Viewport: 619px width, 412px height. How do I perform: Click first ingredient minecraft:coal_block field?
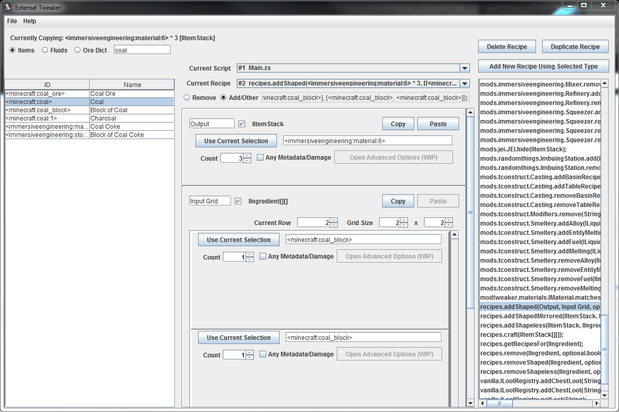coord(364,239)
